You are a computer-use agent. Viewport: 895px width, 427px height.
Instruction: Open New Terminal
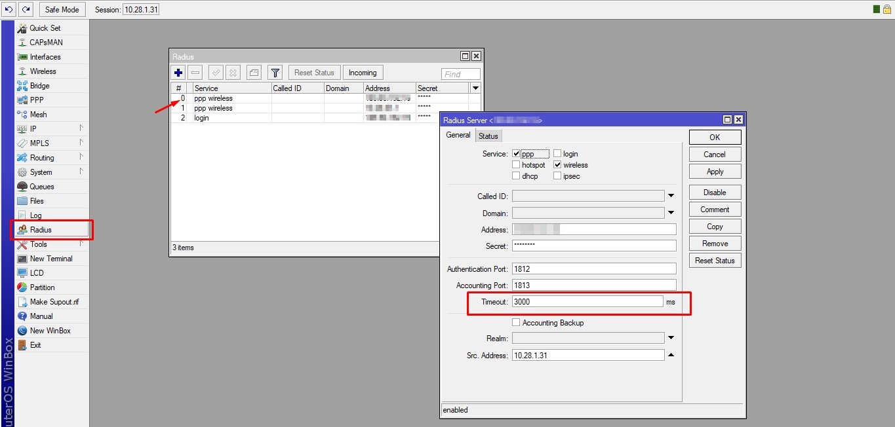52,259
